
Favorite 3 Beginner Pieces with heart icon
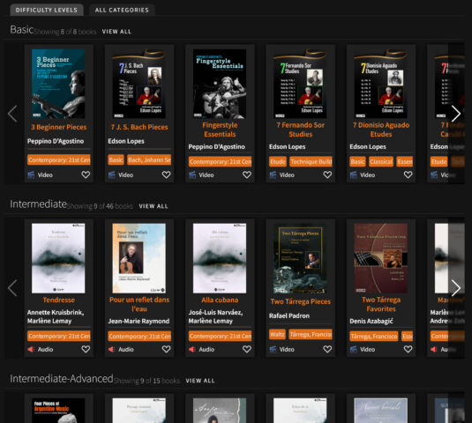[86, 174]
